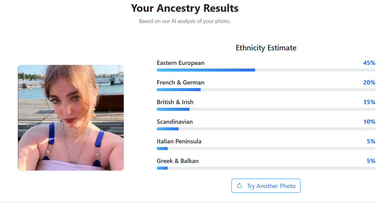The height and width of the screenshot is (204, 387).
Task: Click the uploaded selfie photo thumbnail
Action: (x=71, y=118)
